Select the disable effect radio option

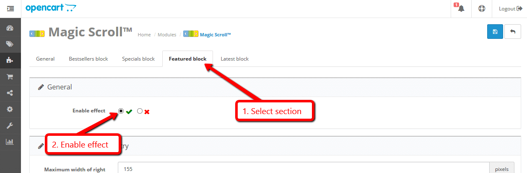point(140,111)
